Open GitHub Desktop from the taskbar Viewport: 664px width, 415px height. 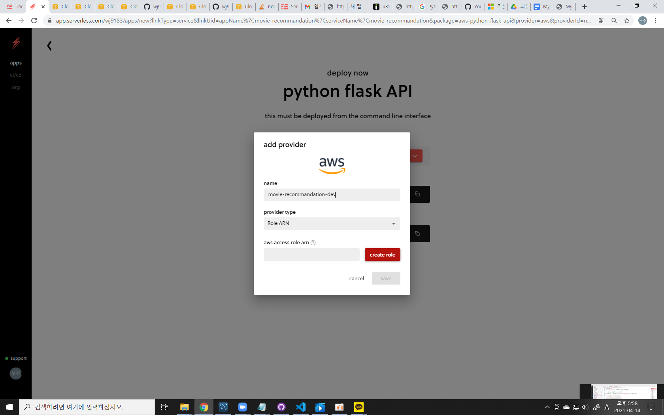coord(281,407)
